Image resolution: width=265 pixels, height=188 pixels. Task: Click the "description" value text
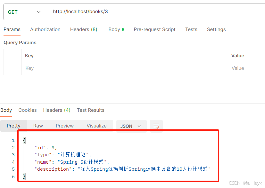144,169
